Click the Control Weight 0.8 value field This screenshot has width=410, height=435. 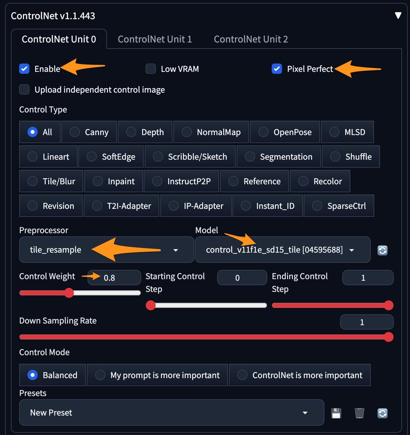point(114,278)
